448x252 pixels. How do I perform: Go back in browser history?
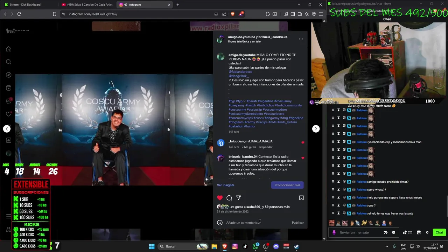[5, 14]
